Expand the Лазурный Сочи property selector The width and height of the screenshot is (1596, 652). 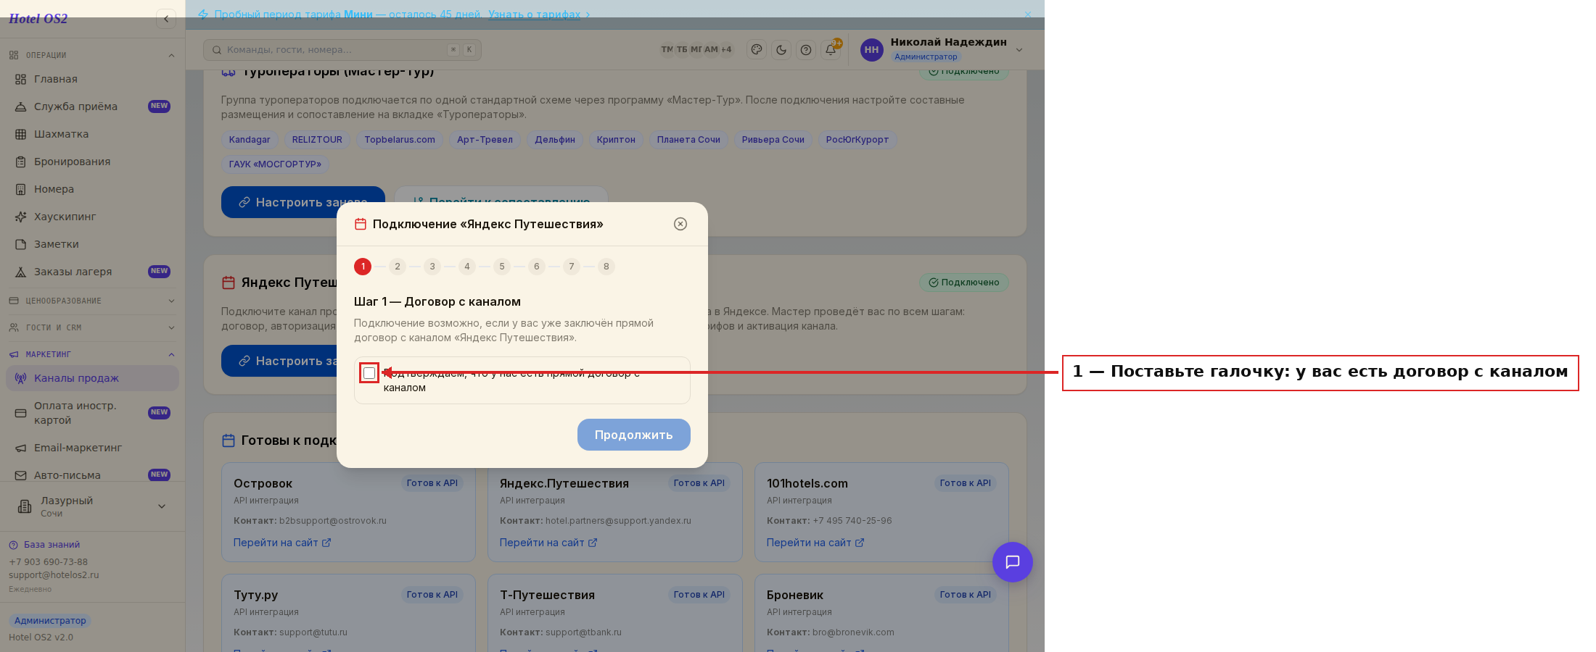tap(92, 506)
